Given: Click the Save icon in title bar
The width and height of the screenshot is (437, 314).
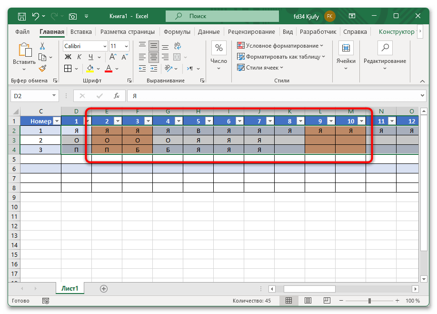Looking at the screenshot, I should point(22,16).
